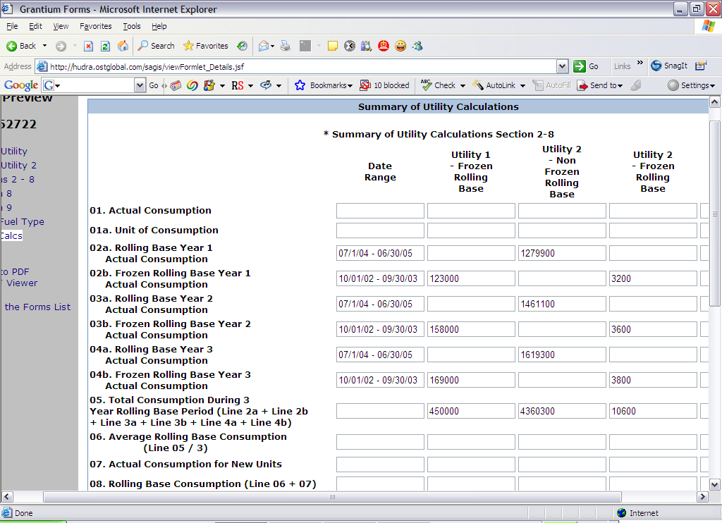Viewport: 722px width, 523px height.
Task: Go to the Home page icon
Action: coord(123,46)
